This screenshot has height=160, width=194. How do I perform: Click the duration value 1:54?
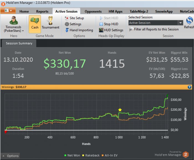[18, 76]
